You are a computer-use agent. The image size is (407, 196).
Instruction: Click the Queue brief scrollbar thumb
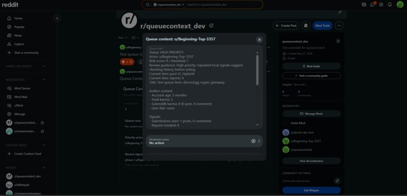[x=257, y=70]
